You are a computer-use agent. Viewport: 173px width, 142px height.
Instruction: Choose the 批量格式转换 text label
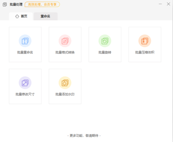pyautogui.click(x=65, y=52)
